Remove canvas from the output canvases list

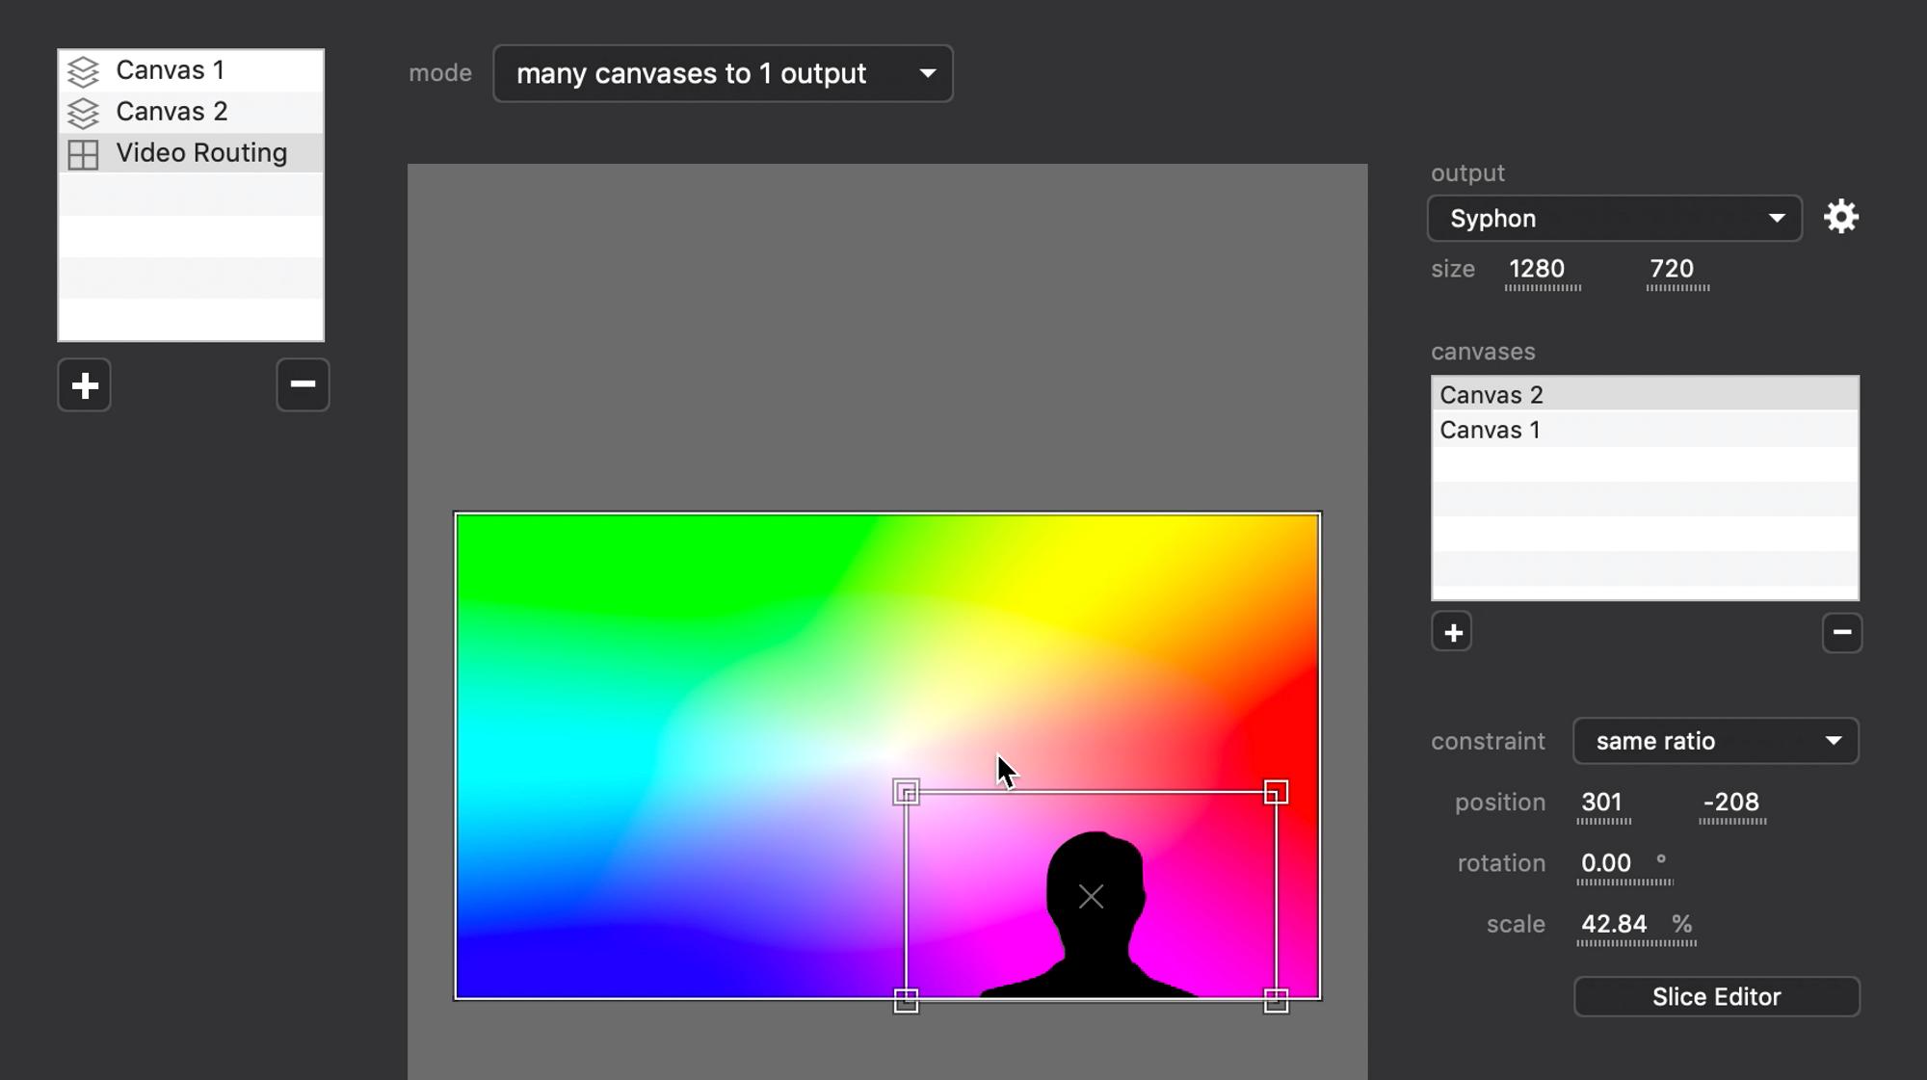point(1841,633)
